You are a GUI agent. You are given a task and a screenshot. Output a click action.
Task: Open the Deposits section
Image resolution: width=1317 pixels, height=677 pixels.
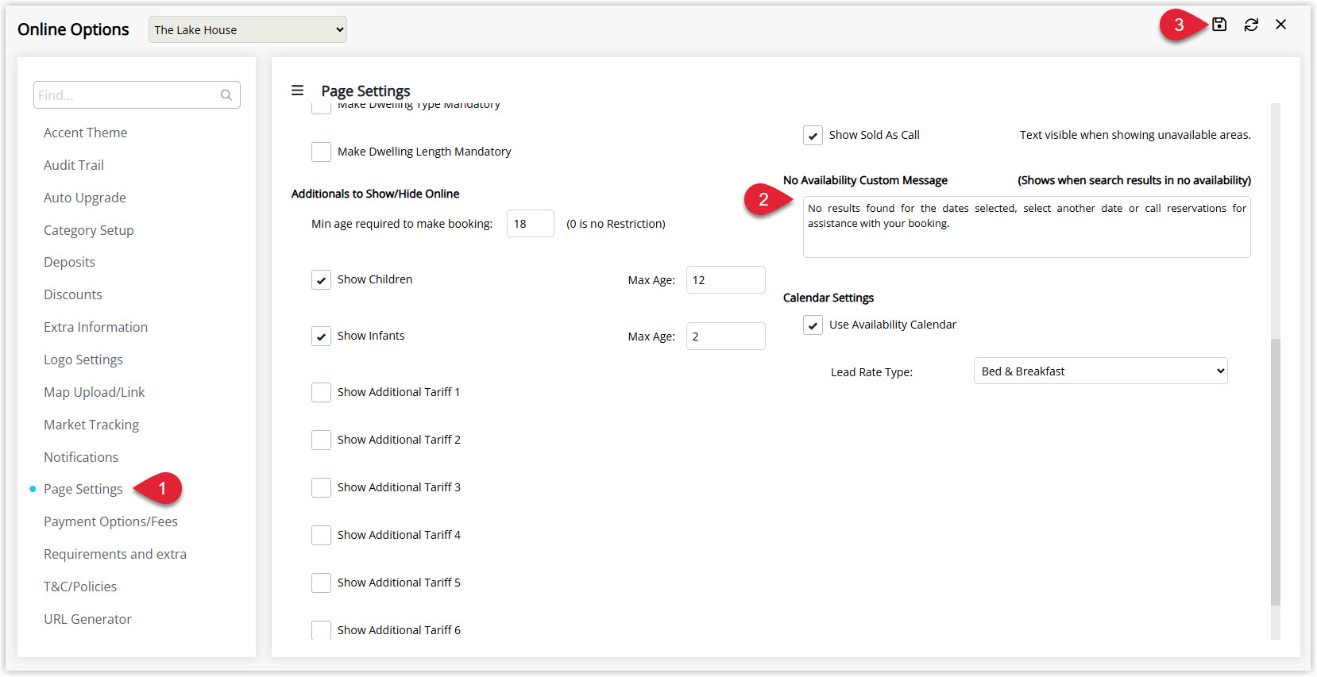(x=69, y=262)
